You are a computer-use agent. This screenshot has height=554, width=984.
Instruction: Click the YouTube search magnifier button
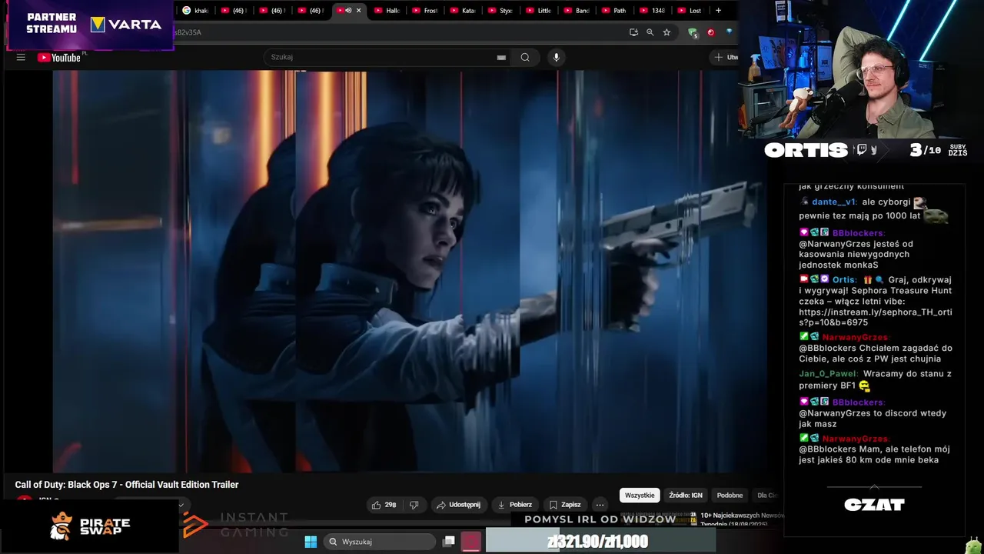[525, 57]
